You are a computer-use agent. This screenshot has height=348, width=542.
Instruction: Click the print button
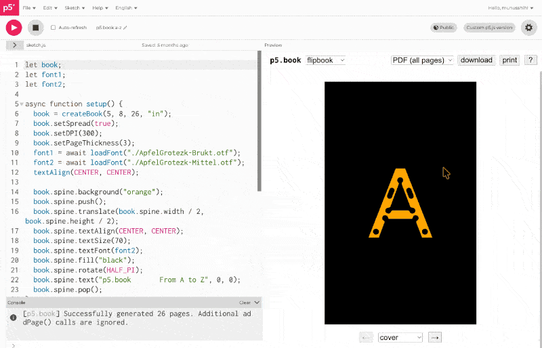(x=509, y=60)
